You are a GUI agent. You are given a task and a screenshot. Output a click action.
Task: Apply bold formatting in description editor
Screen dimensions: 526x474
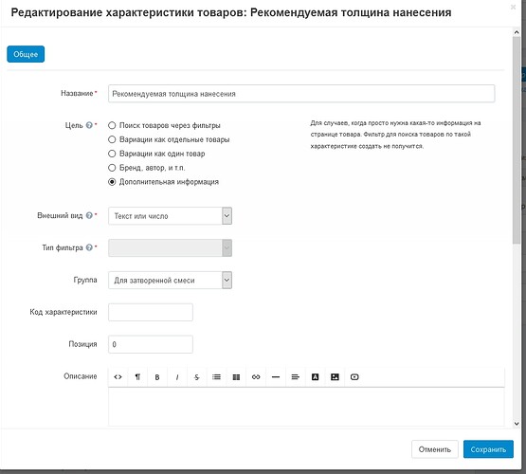pos(157,377)
